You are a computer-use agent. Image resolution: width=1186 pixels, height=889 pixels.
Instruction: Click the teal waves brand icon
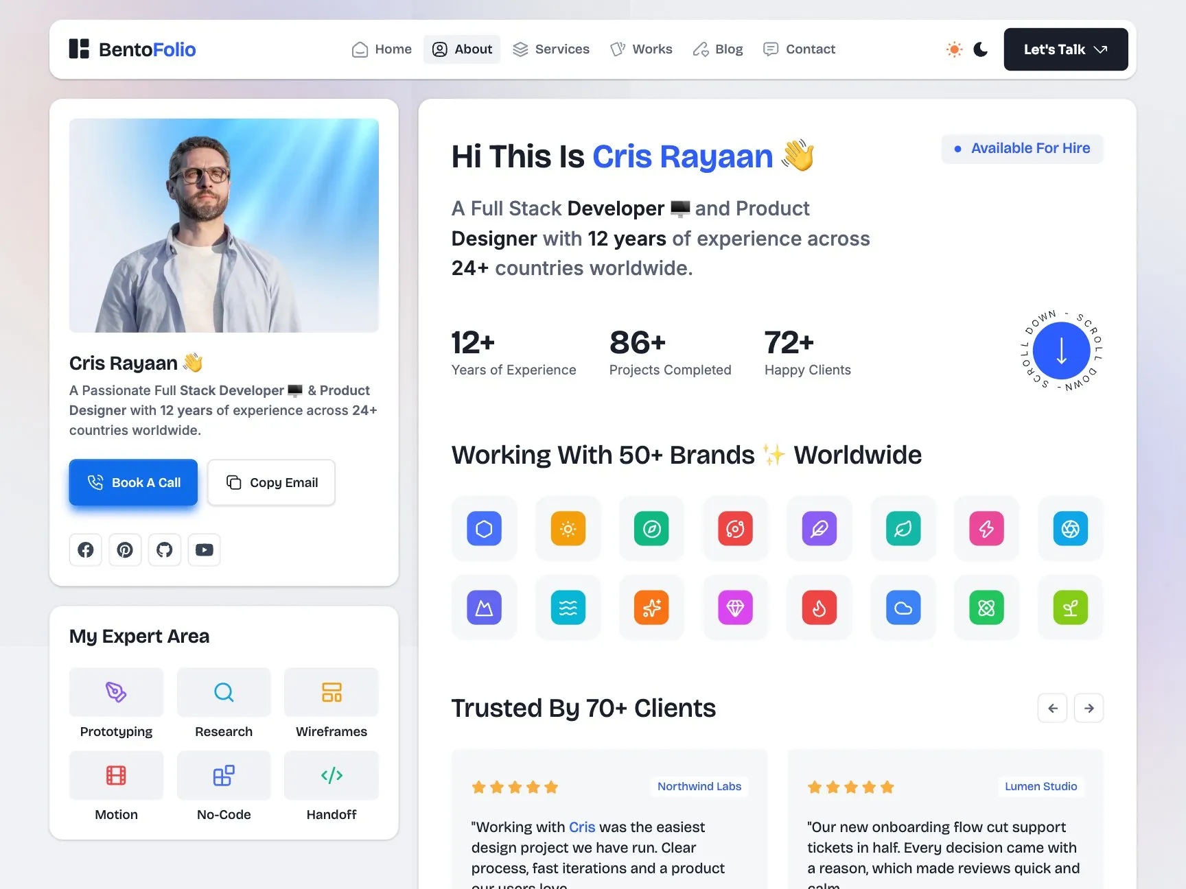568,608
